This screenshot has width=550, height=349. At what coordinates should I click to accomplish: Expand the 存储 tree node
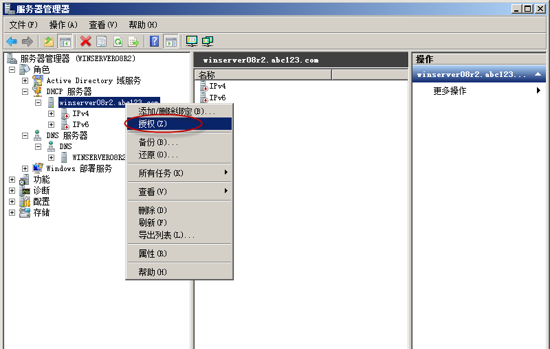12,213
